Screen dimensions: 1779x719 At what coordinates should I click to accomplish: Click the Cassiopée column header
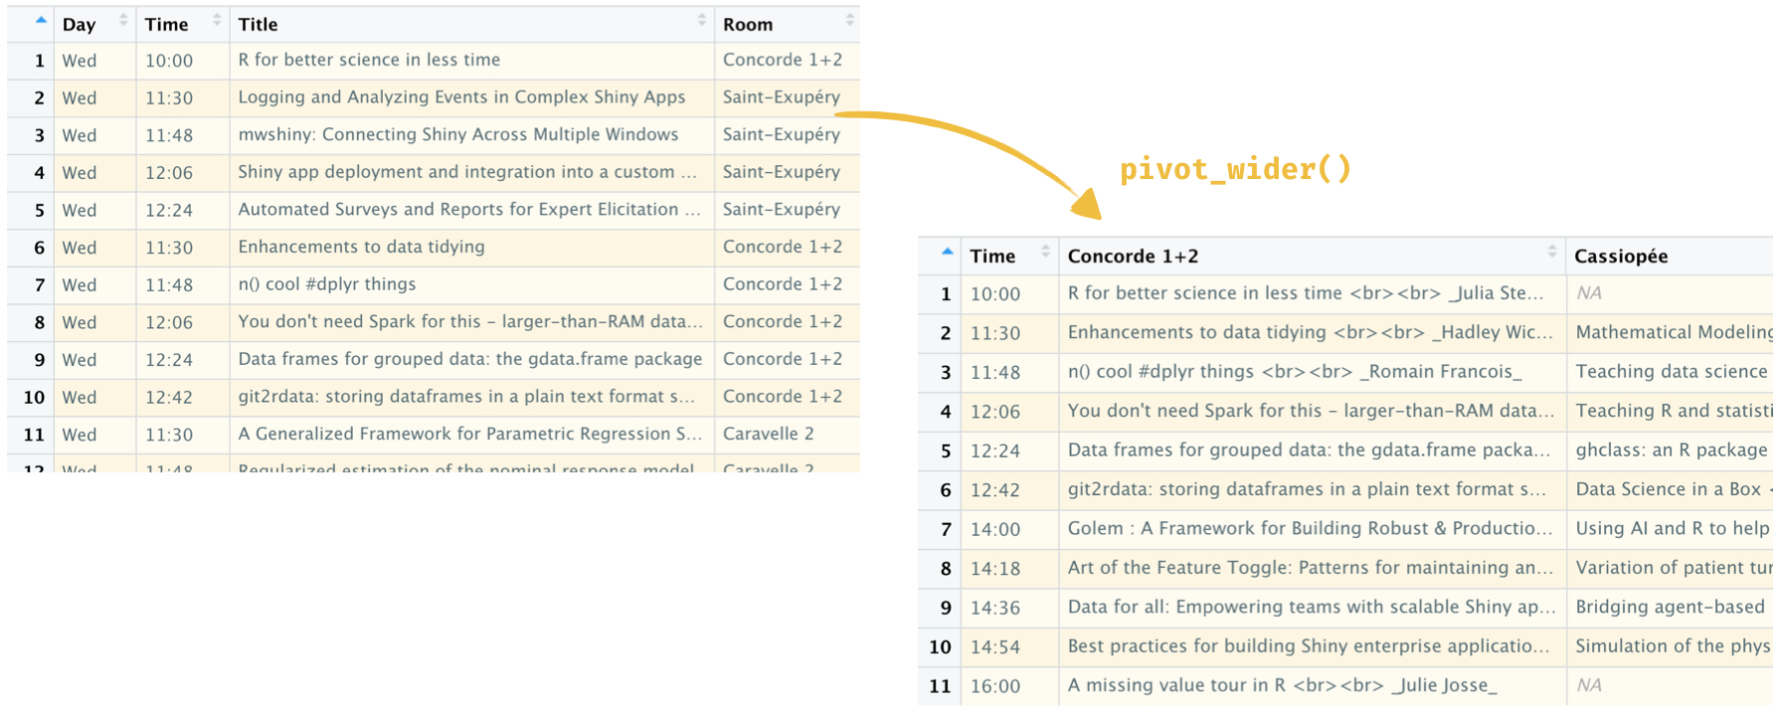coord(1620,257)
